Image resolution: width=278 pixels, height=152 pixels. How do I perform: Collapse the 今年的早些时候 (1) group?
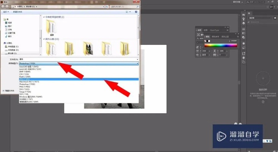pyautogui.click(x=44, y=17)
